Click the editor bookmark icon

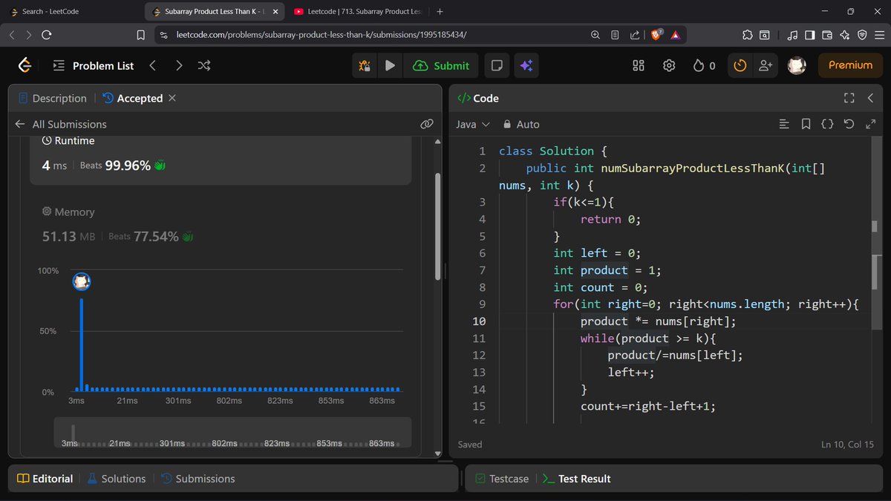(x=806, y=124)
